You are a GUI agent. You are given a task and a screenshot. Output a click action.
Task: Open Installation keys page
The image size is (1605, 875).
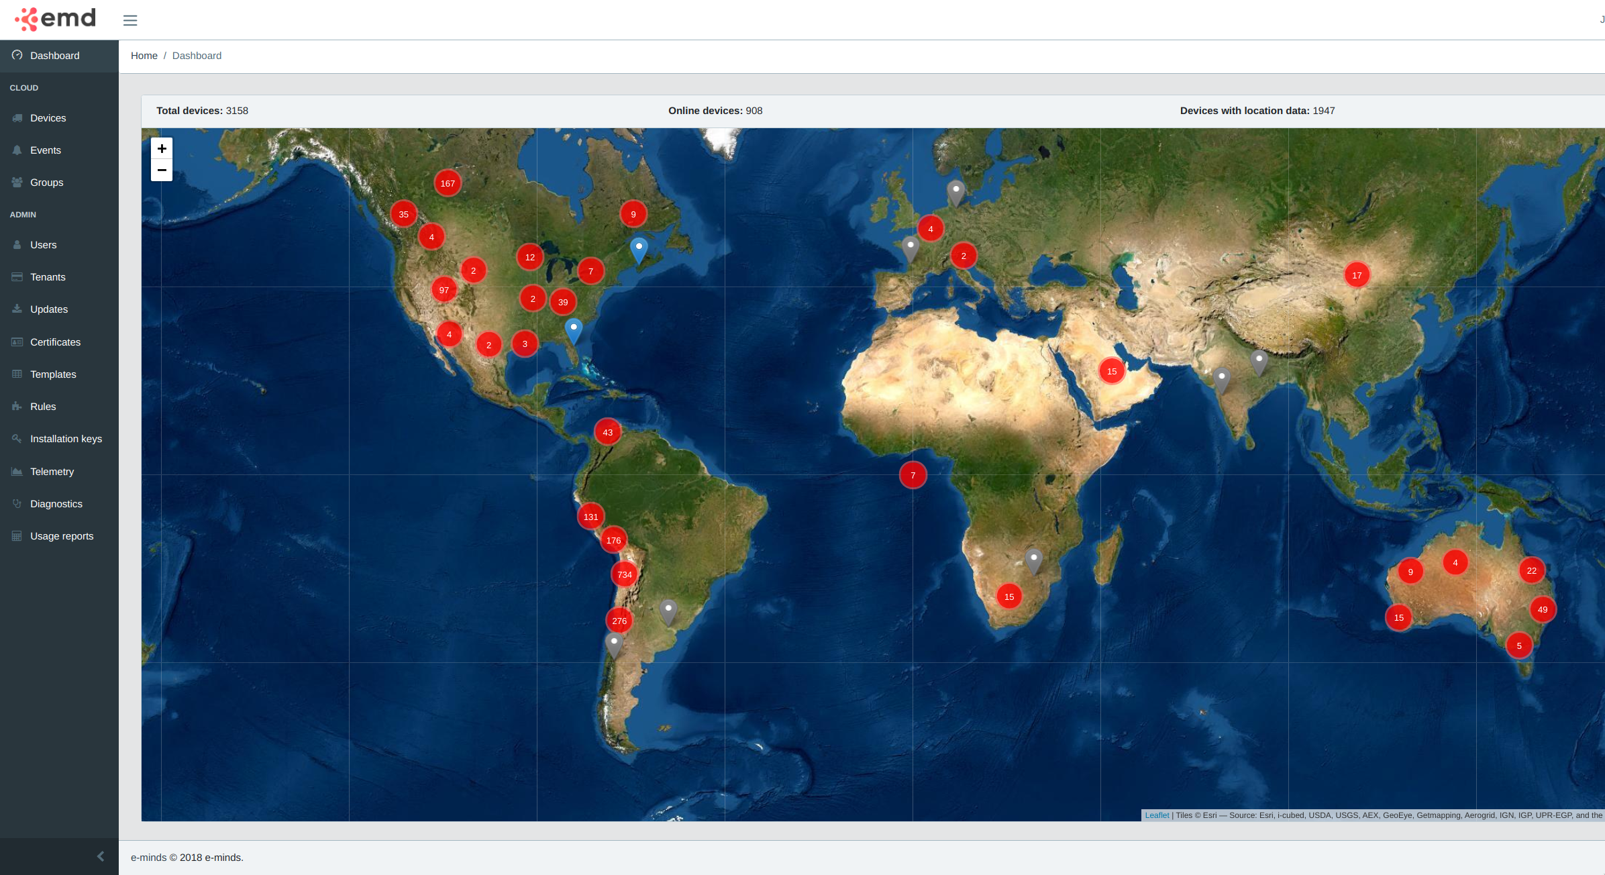coord(66,439)
